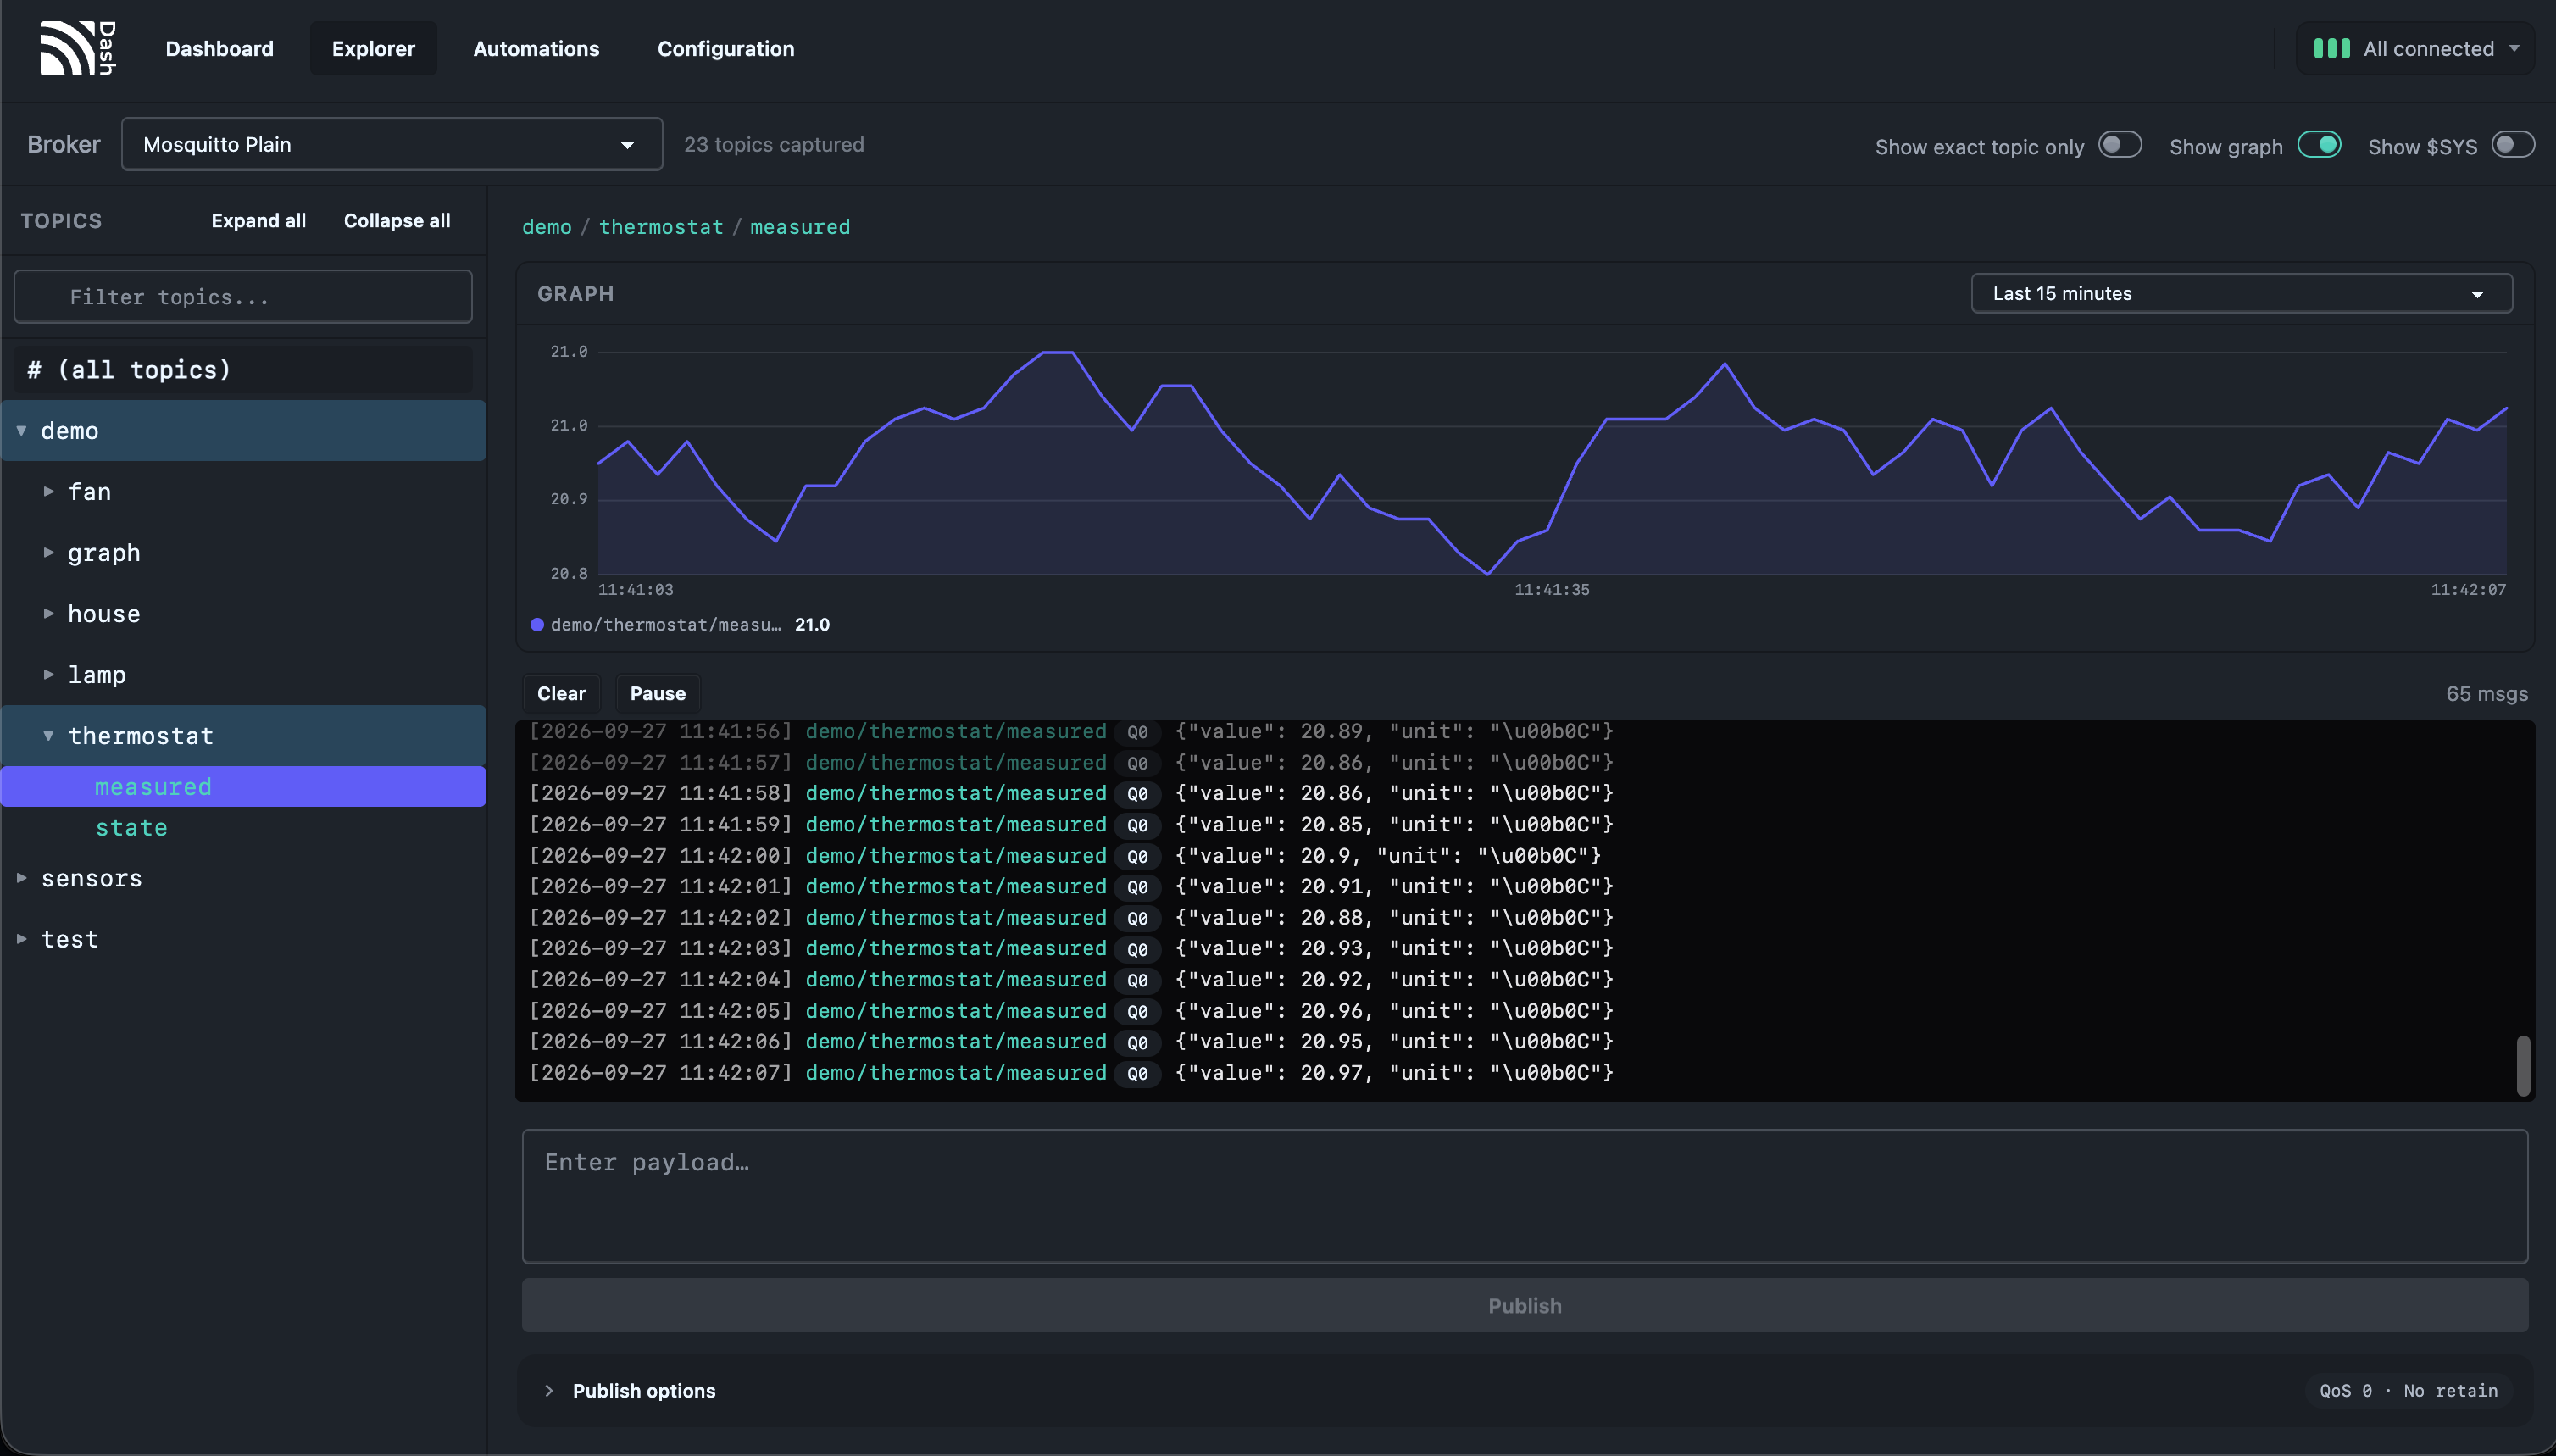The height and width of the screenshot is (1456, 2556).
Task: Click the Dash logo icon
Action: tap(78, 48)
